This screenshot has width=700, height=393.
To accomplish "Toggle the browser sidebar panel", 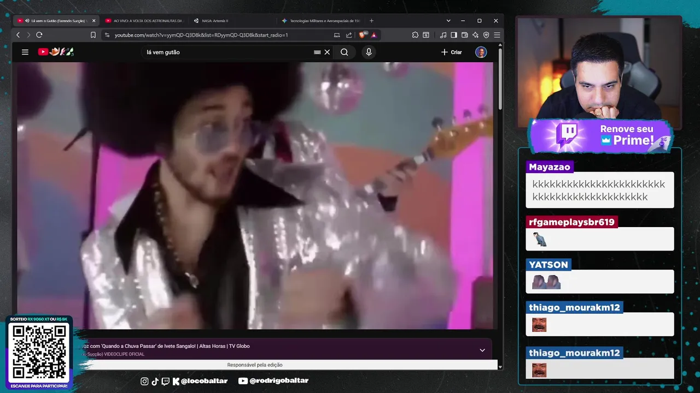I will click(454, 35).
